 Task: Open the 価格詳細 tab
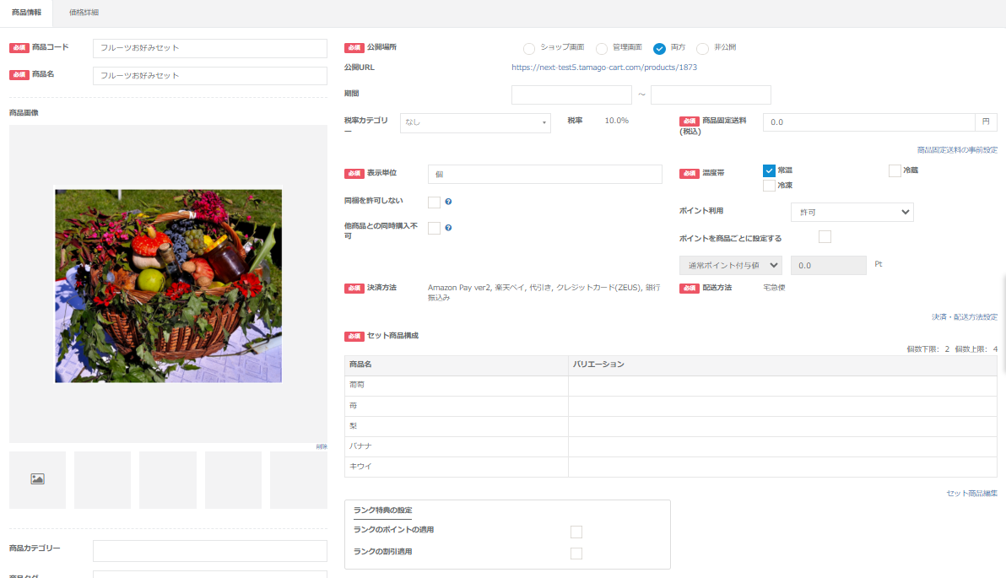[x=84, y=12]
